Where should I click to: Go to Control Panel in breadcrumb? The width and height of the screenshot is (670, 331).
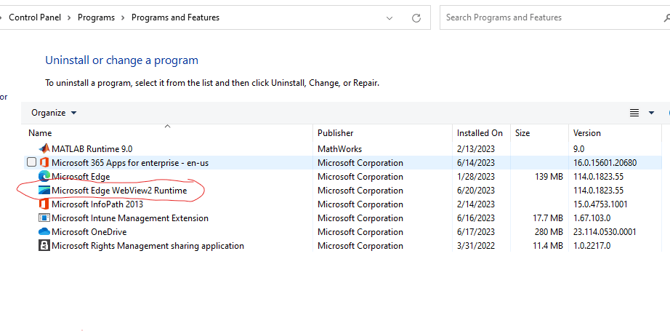pos(35,17)
